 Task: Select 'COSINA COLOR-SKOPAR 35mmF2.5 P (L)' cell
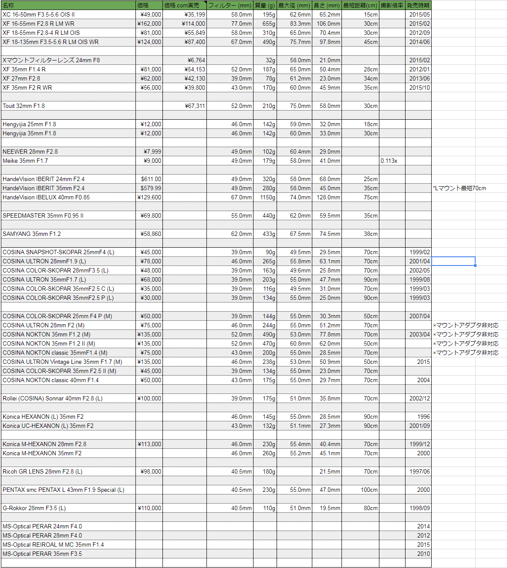tap(68, 298)
